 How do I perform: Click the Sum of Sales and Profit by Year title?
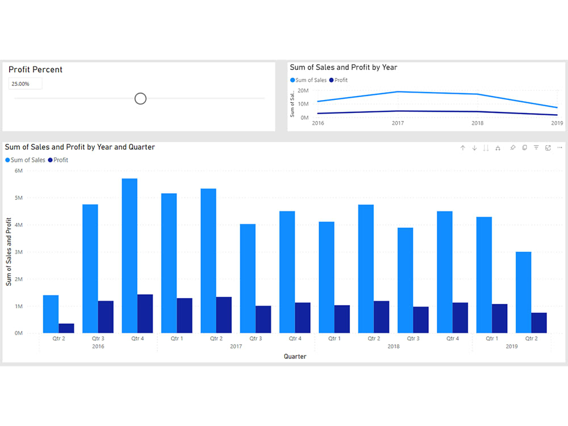pos(343,67)
